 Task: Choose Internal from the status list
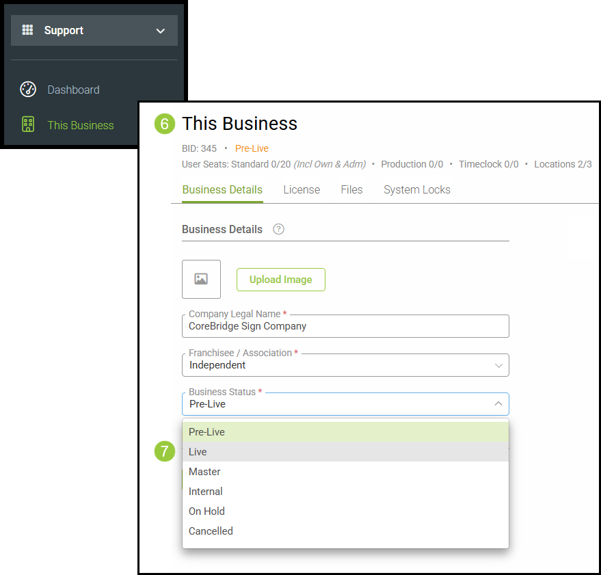[x=345, y=492]
